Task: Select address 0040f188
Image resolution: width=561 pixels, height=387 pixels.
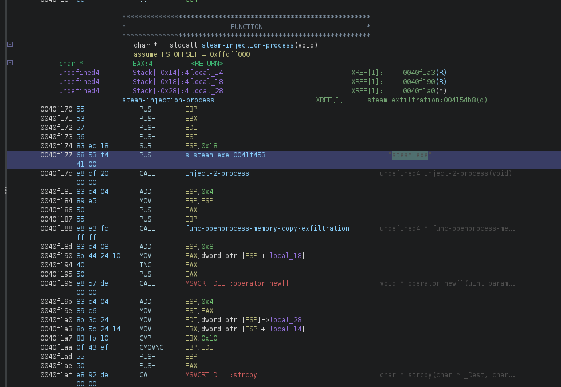Action: click(x=56, y=228)
